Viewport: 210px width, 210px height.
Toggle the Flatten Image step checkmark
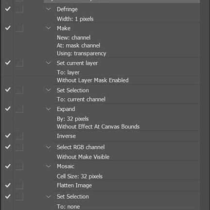click(x=8, y=185)
